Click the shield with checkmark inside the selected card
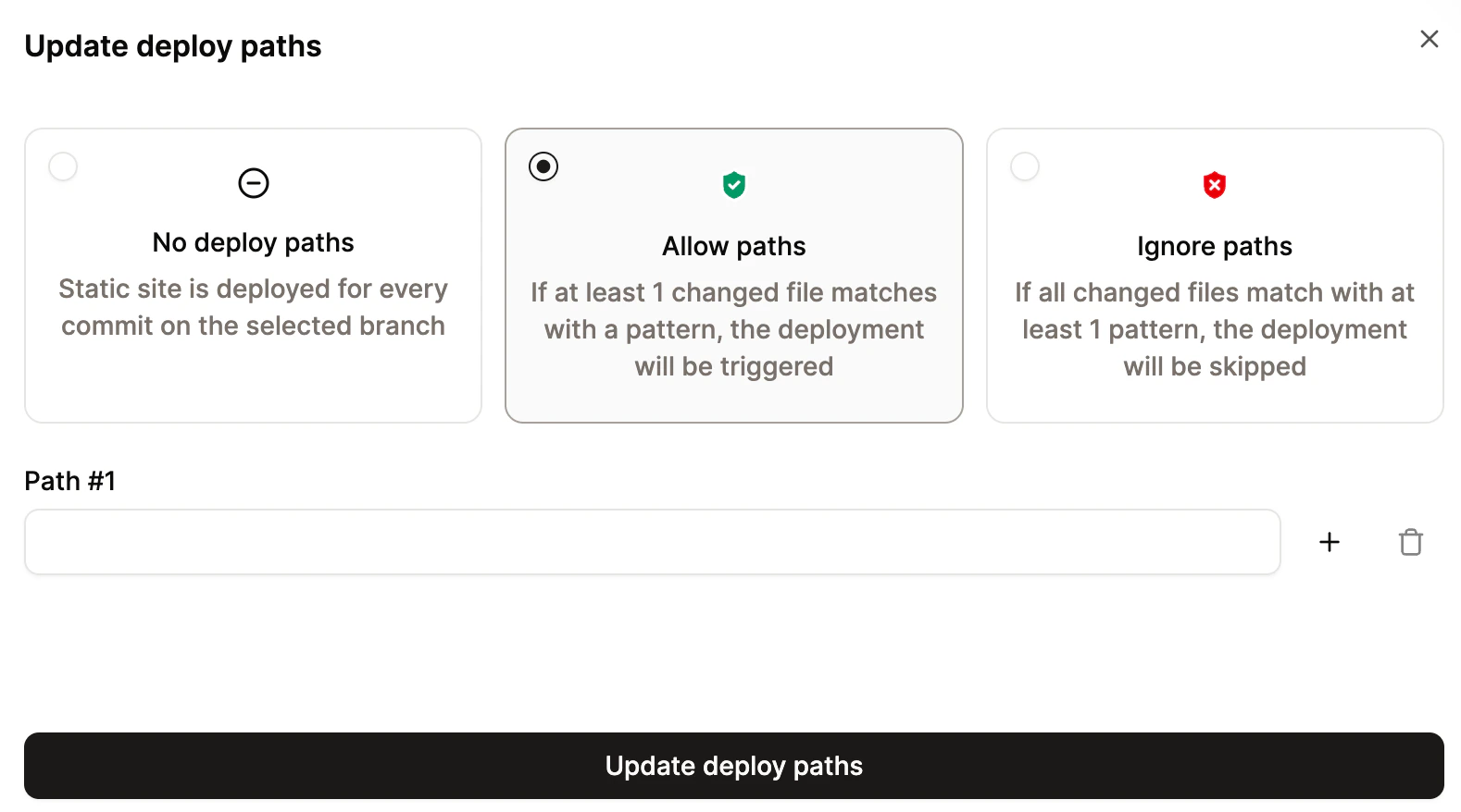 pyautogui.click(x=733, y=184)
